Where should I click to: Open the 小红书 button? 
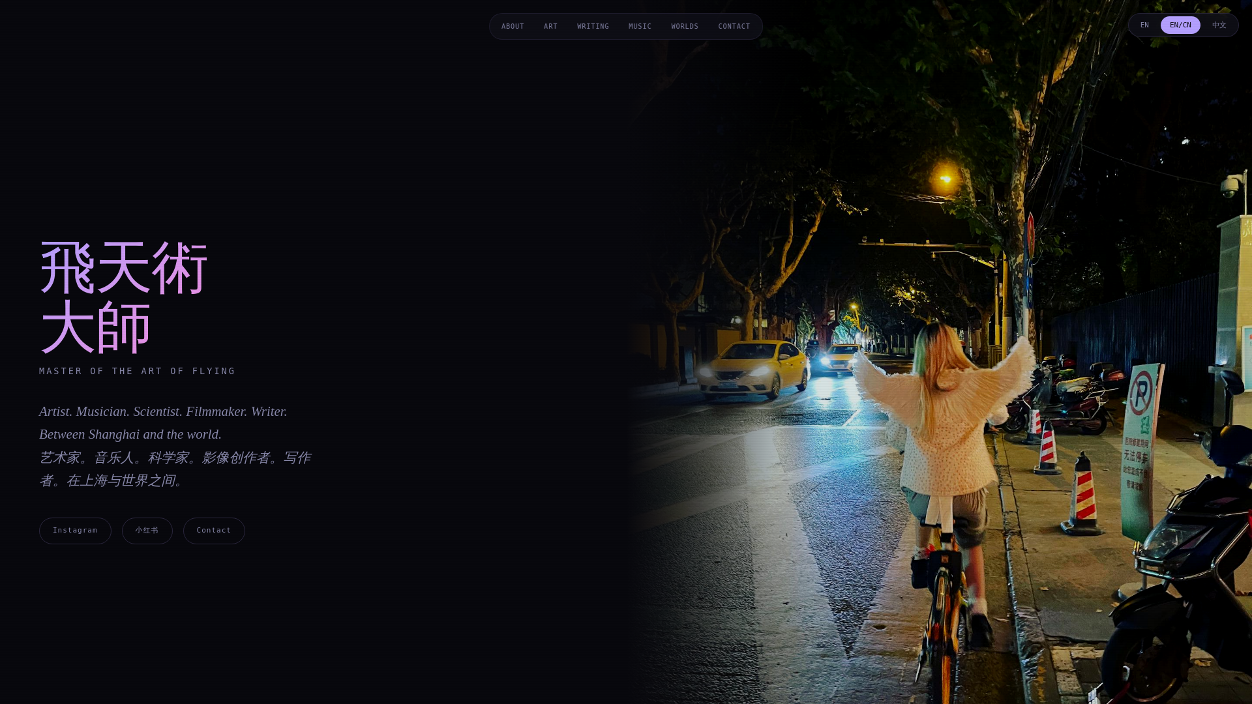tap(147, 531)
